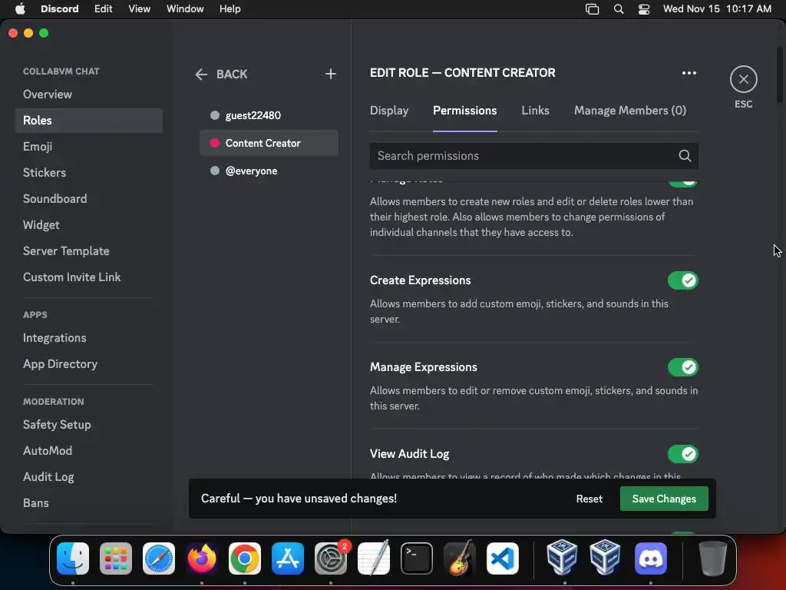
Task: Open System Settings from the dock
Action: pyautogui.click(x=331, y=559)
